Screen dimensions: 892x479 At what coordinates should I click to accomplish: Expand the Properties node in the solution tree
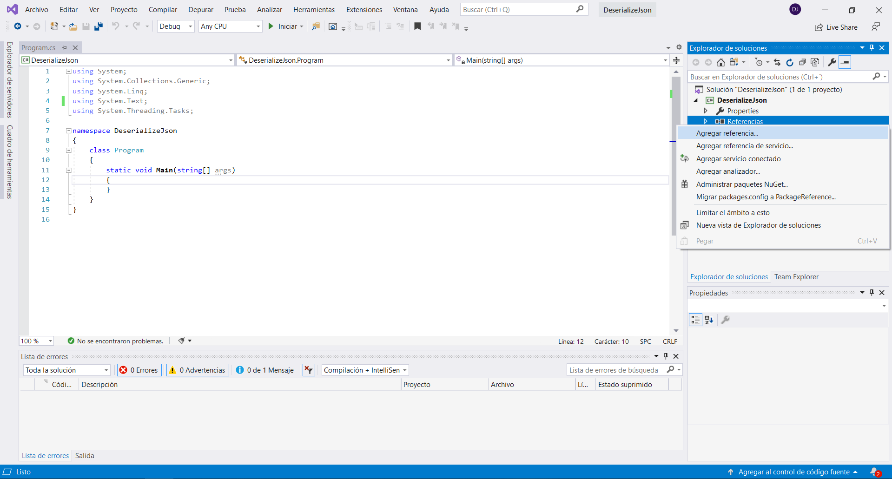tap(706, 111)
